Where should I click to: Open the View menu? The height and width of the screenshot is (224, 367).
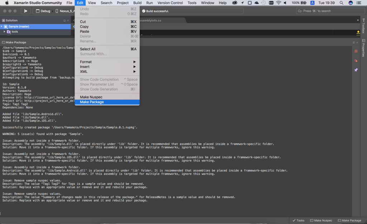tap(92, 3)
